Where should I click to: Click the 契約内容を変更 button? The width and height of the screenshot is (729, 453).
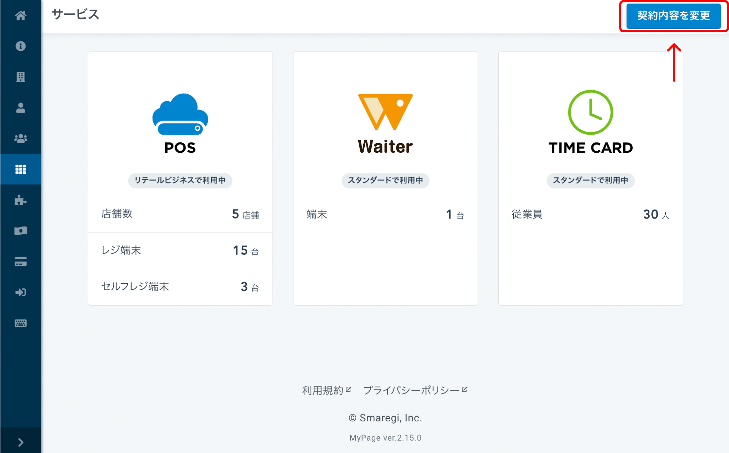(673, 16)
